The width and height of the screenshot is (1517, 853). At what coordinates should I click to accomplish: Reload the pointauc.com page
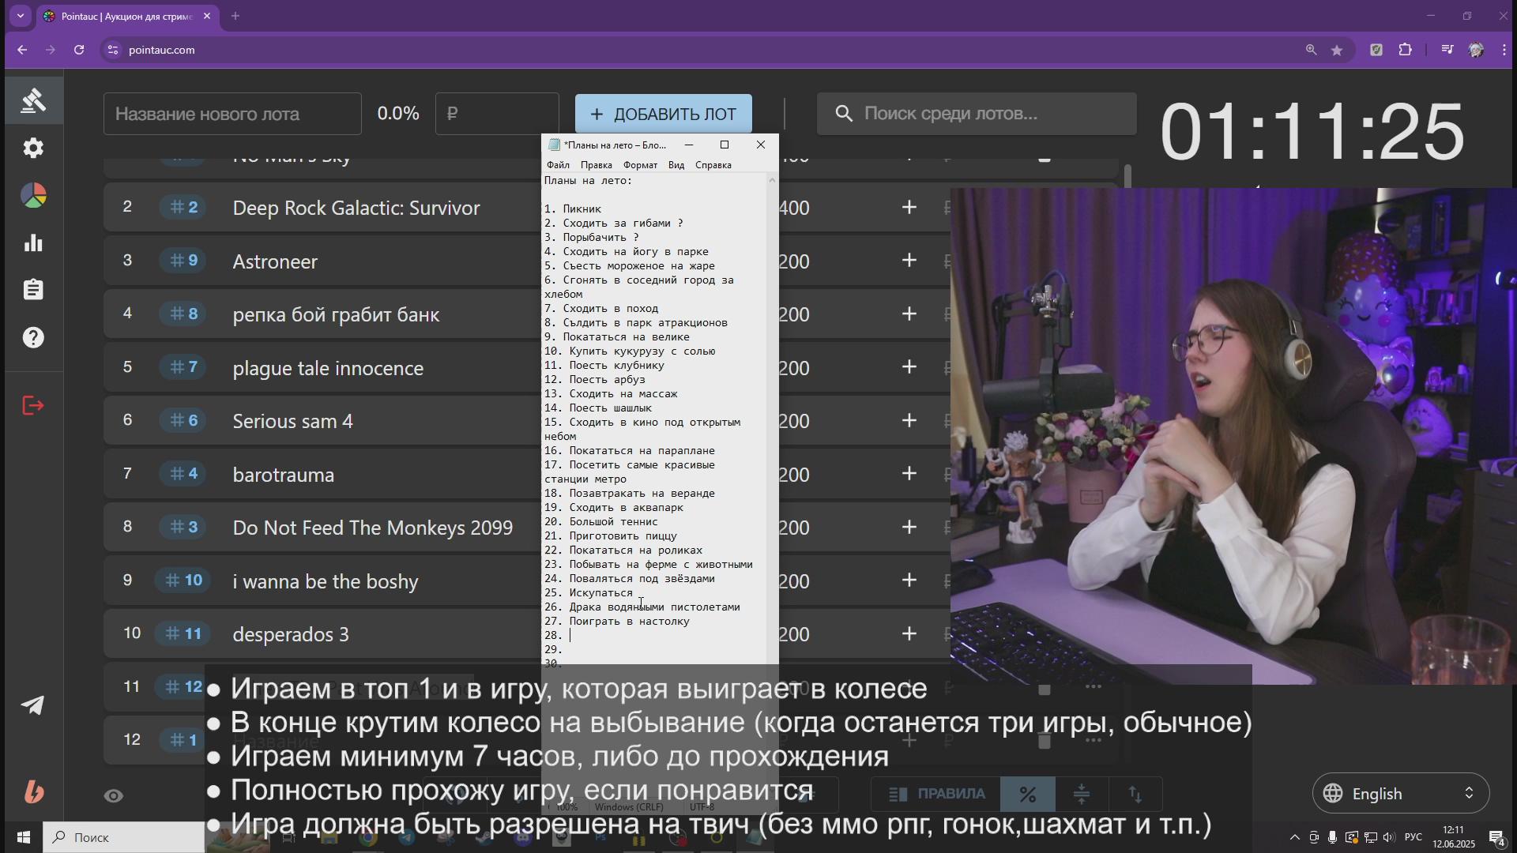click(x=79, y=50)
